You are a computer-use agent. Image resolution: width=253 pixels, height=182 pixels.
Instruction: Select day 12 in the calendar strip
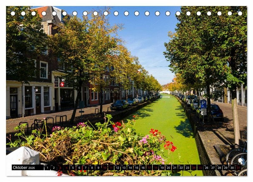117,167
